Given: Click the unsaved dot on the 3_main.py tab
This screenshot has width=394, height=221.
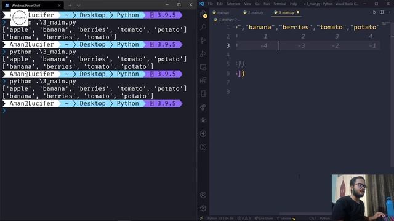Looking at the screenshot, I should [x=298, y=12].
